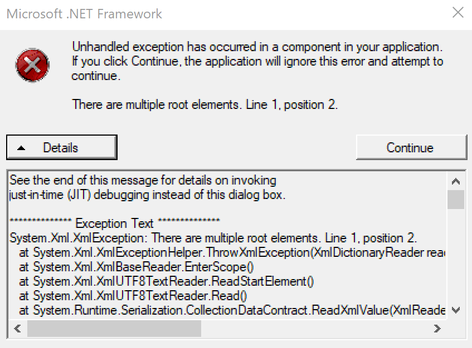Click the XmlUTF8TextReader.ReadStartElement() stack line
Image resolution: width=472 pixels, height=348 pixels.
click(x=167, y=281)
